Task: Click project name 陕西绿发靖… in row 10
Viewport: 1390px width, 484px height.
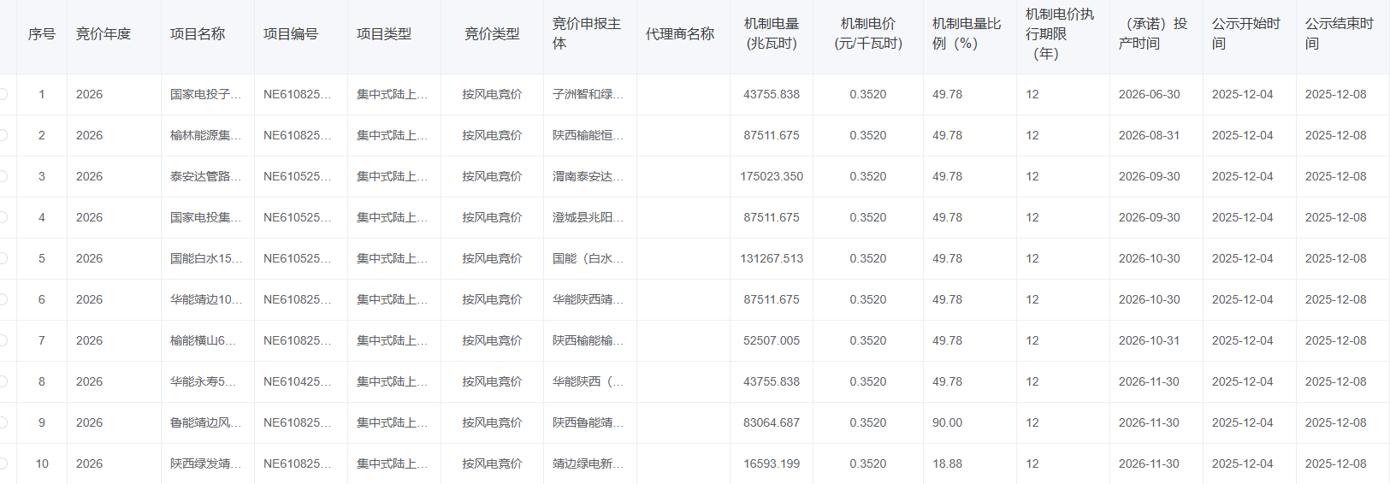Action: point(205,463)
